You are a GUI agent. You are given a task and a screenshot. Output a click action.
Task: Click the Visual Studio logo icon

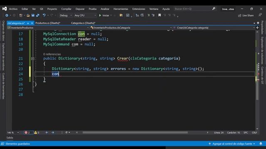pyautogui.click(x=5, y=9)
